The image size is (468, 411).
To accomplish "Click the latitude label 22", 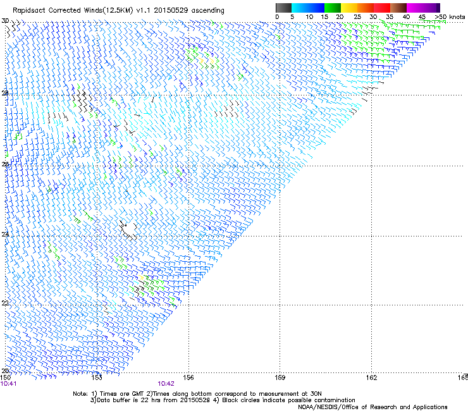I will point(5,303).
